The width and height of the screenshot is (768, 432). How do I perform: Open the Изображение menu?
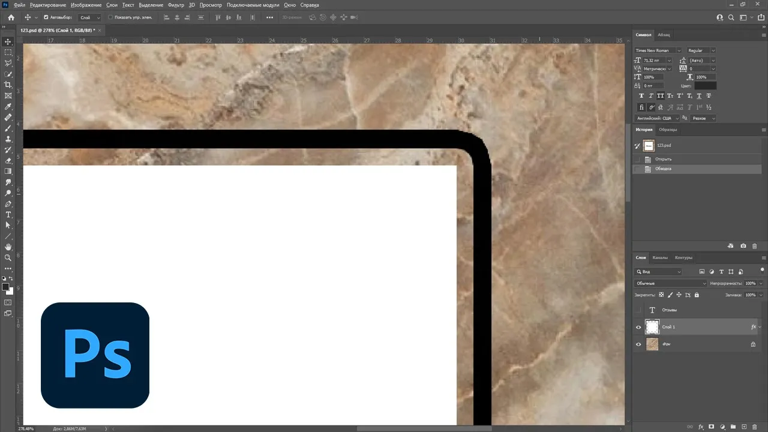coord(86,5)
